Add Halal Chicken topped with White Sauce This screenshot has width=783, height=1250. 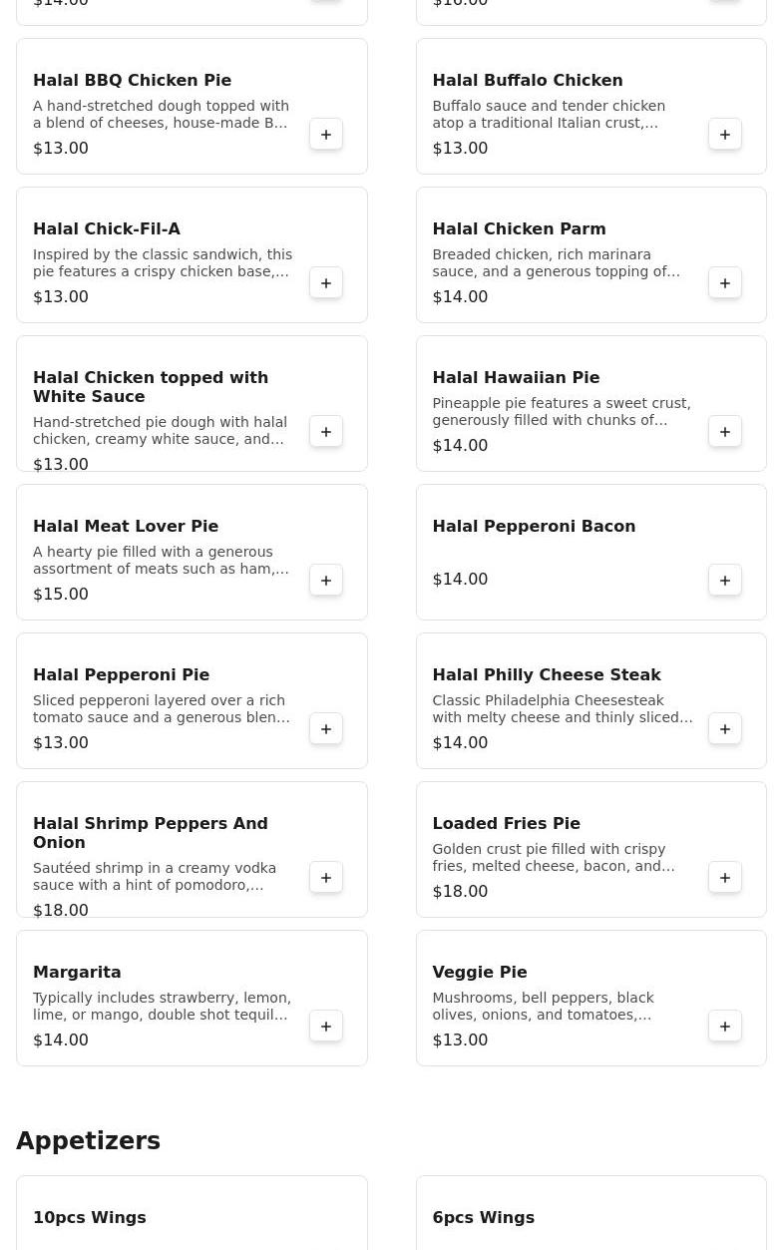(326, 432)
